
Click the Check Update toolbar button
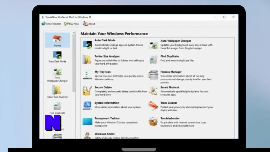click(x=51, y=24)
